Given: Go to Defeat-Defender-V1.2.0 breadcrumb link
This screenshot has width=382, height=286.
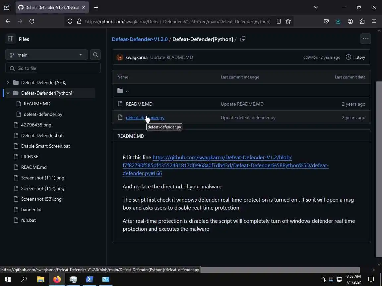Looking at the screenshot, I should pyautogui.click(x=140, y=39).
